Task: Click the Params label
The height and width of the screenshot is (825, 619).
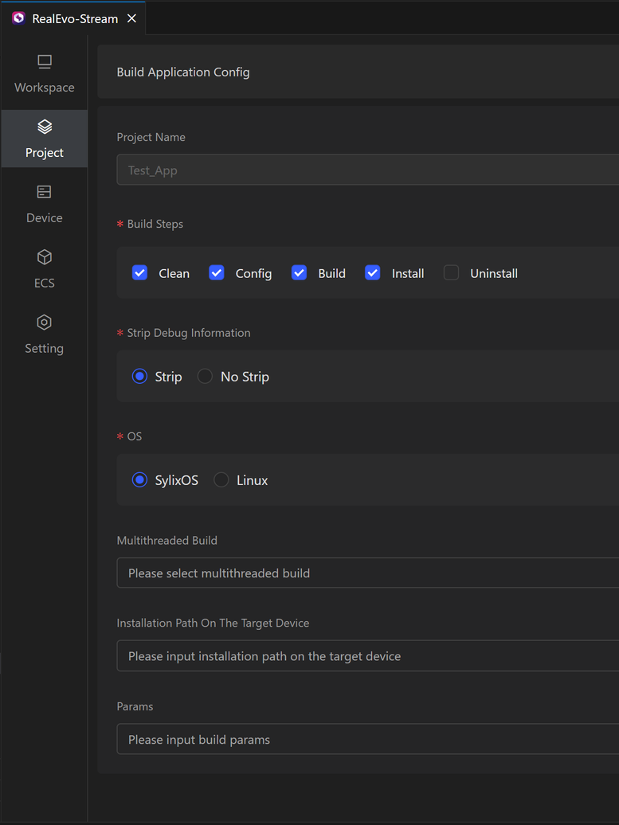Action: coord(135,706)
